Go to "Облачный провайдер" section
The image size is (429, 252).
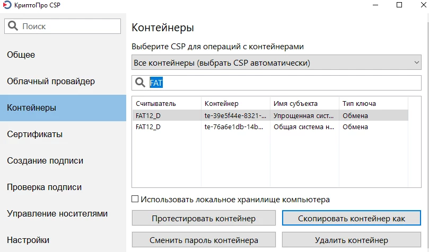[x=51, y=81]
